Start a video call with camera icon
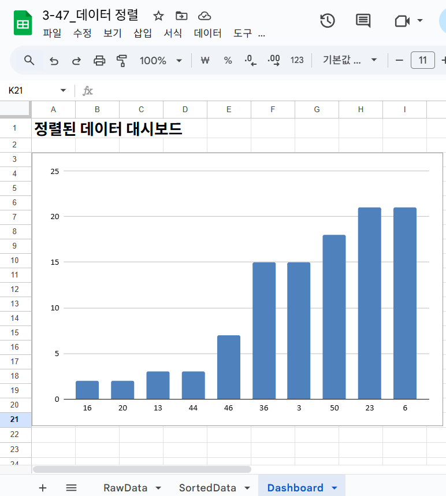Viewport: 446px width, 496px height. tap(402, 21)
